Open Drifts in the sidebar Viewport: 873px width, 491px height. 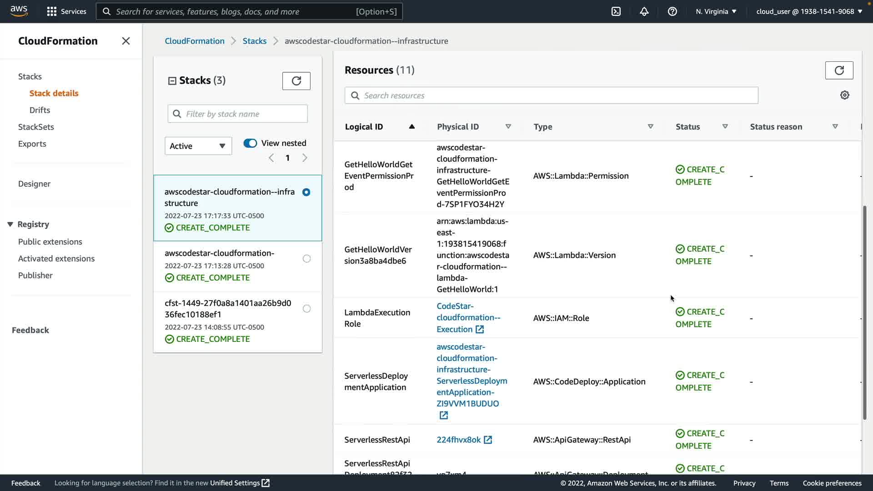click(x=40, y=110)
